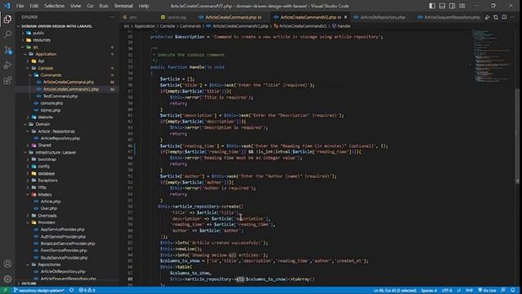This screenshot has height=294, width=522.
Task: Switch to the ArticleCreateCommand.php tab
Action: pos(230,17)
